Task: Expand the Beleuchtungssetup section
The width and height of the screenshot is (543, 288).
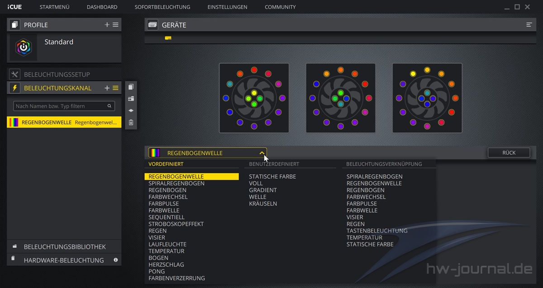Action: point(64,74)
